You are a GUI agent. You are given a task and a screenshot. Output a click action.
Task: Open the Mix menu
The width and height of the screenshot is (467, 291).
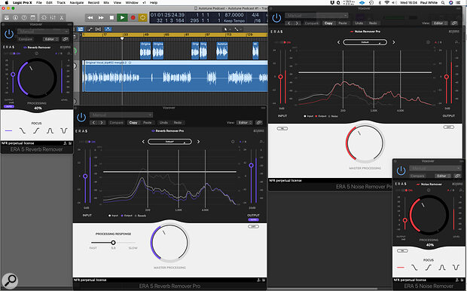click(x=106, y=2)
